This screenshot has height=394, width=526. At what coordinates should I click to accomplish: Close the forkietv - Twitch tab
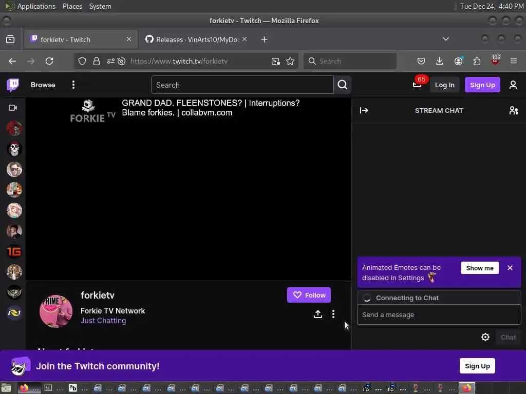[x=129, y=39]
